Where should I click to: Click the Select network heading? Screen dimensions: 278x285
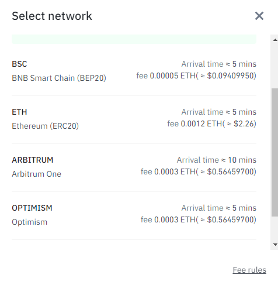(x=52, y=16)
